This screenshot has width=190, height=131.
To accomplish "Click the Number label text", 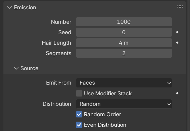I will [61, 22].
